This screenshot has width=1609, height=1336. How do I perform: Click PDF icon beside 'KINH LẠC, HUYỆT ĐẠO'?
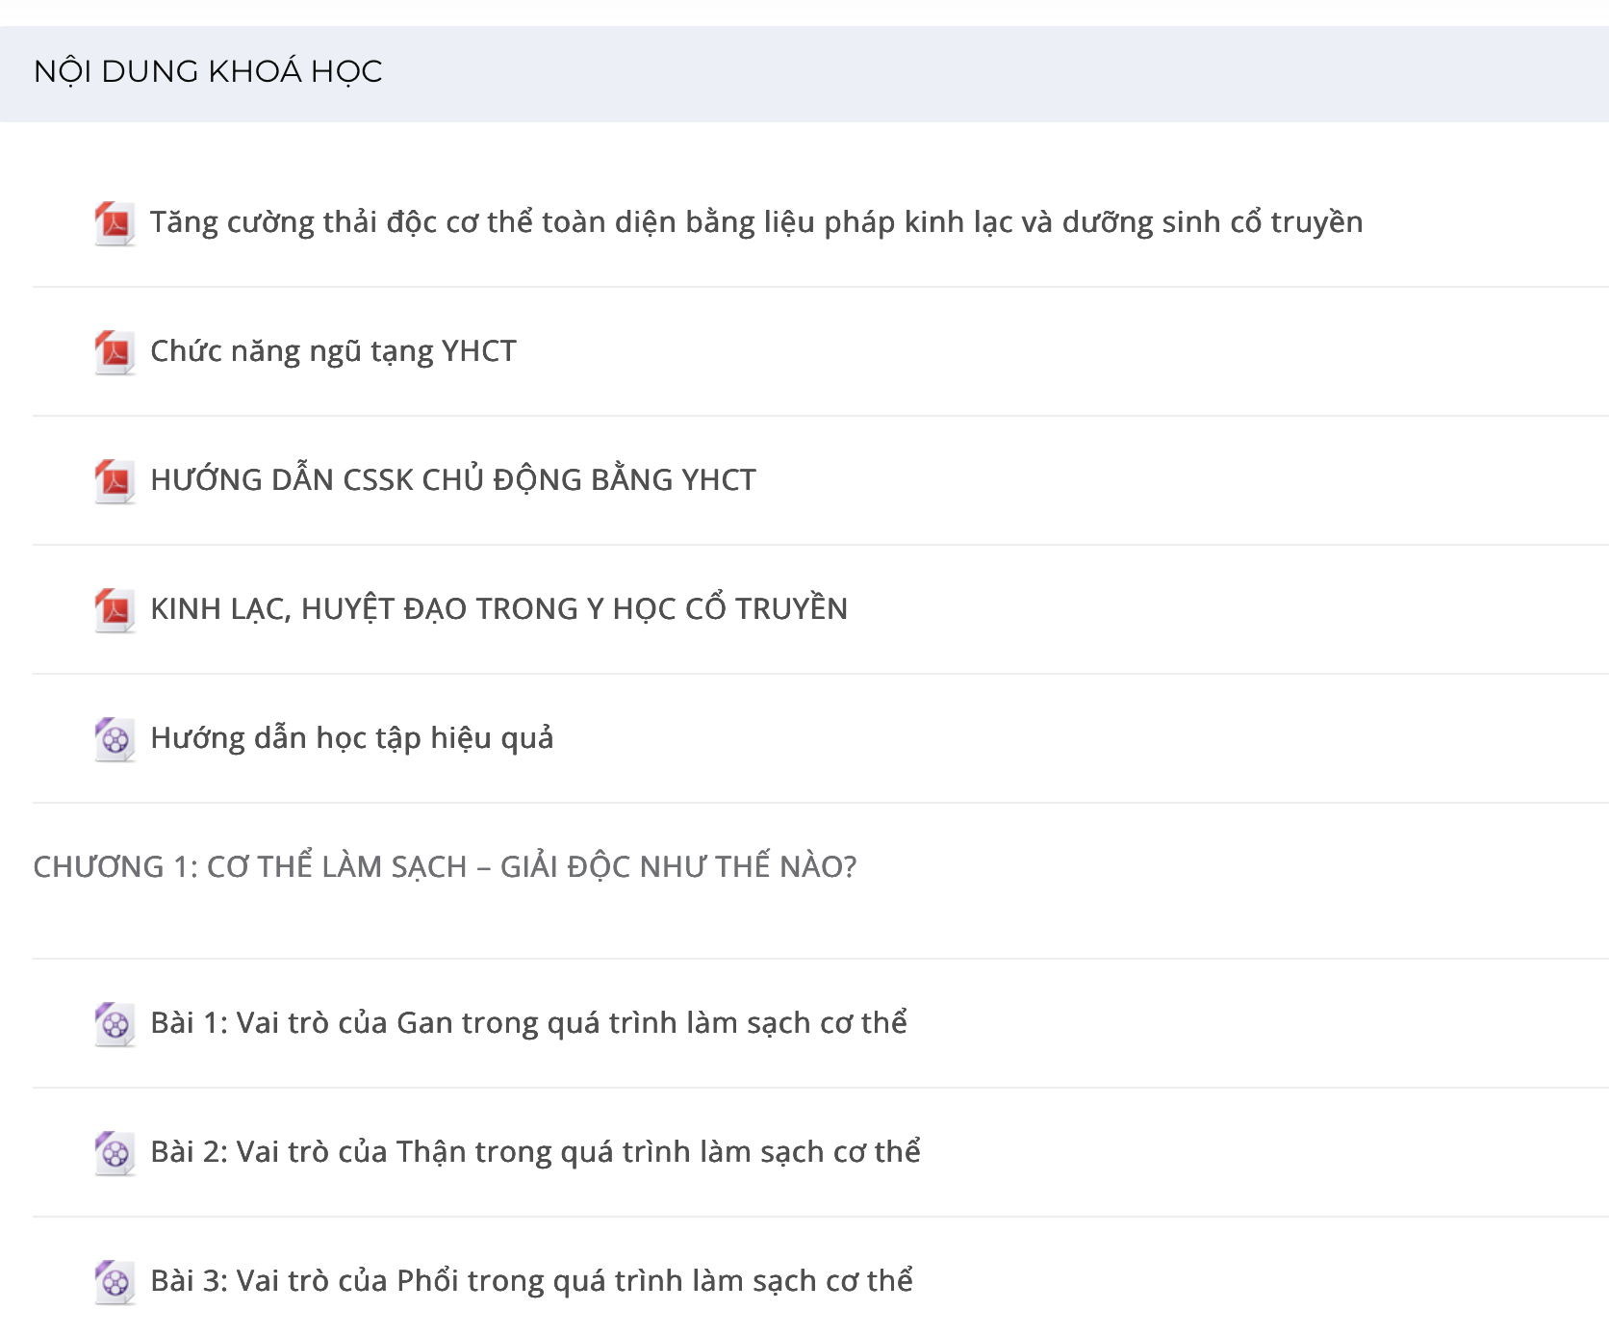coord(115,610)
